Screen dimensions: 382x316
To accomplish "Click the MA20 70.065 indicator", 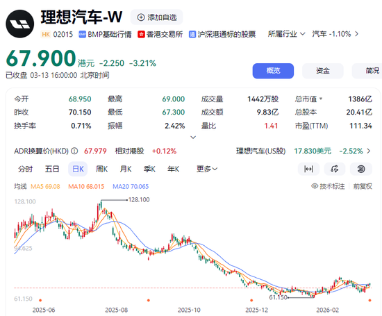I will pos(131,187).
